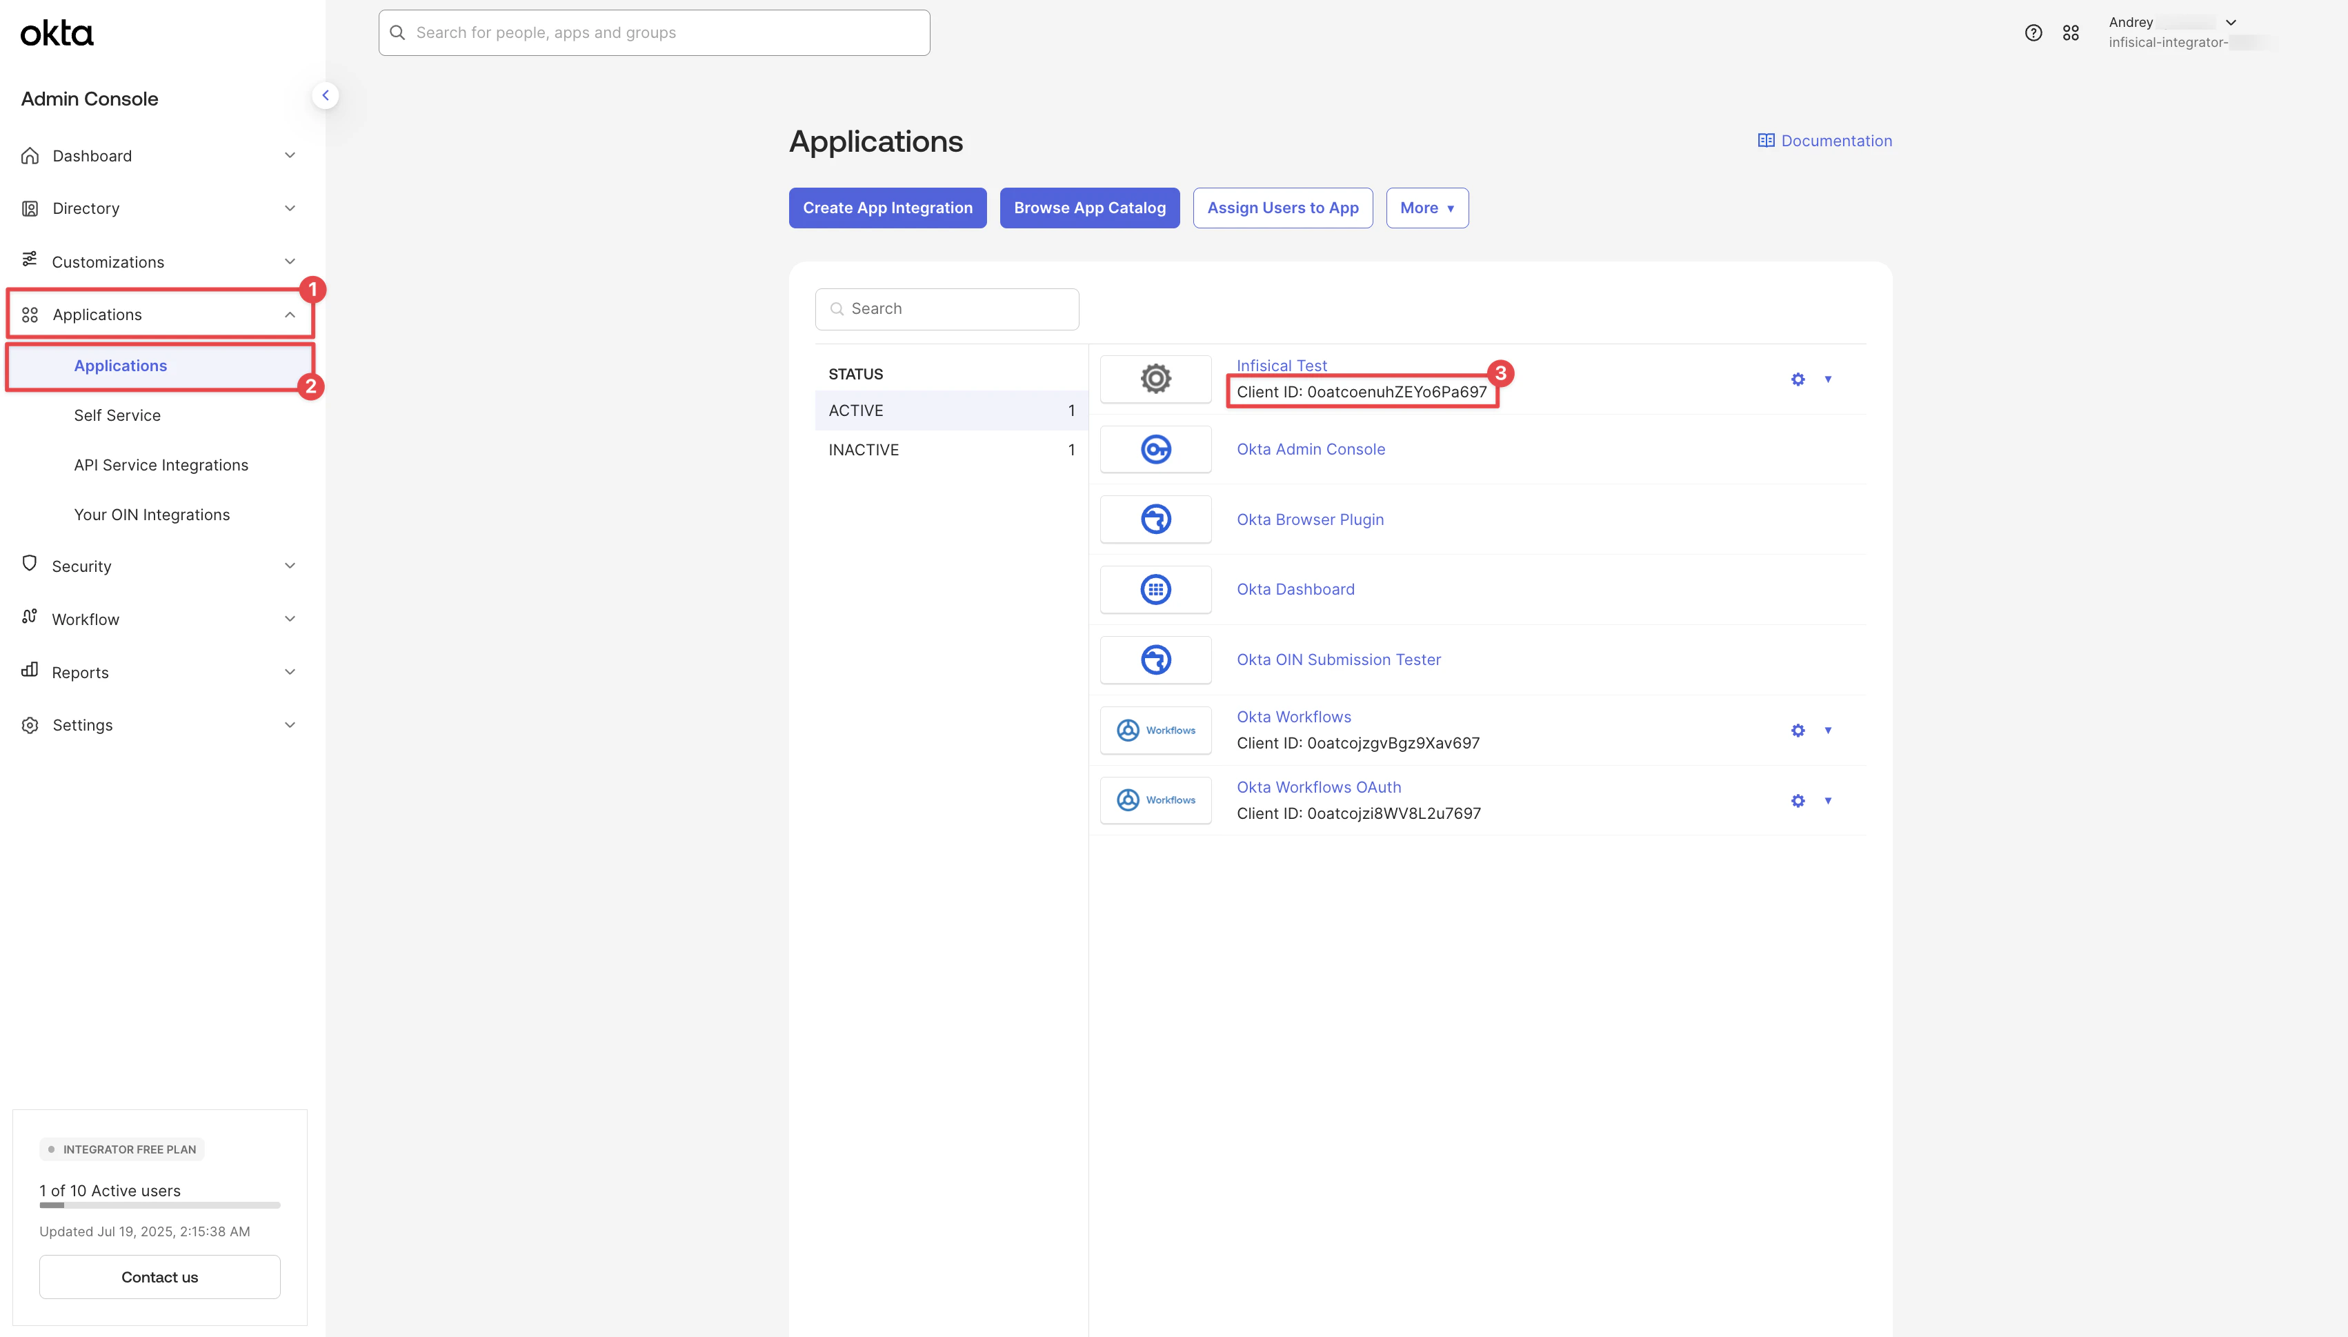Image resolution: width=2348 pixels, height=1337 pixels.
Task: Open the Okta Admin Console link
Action: tap(1311, 449)
